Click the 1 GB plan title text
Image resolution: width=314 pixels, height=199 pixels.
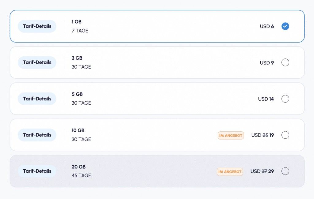(x=77, y=22)
